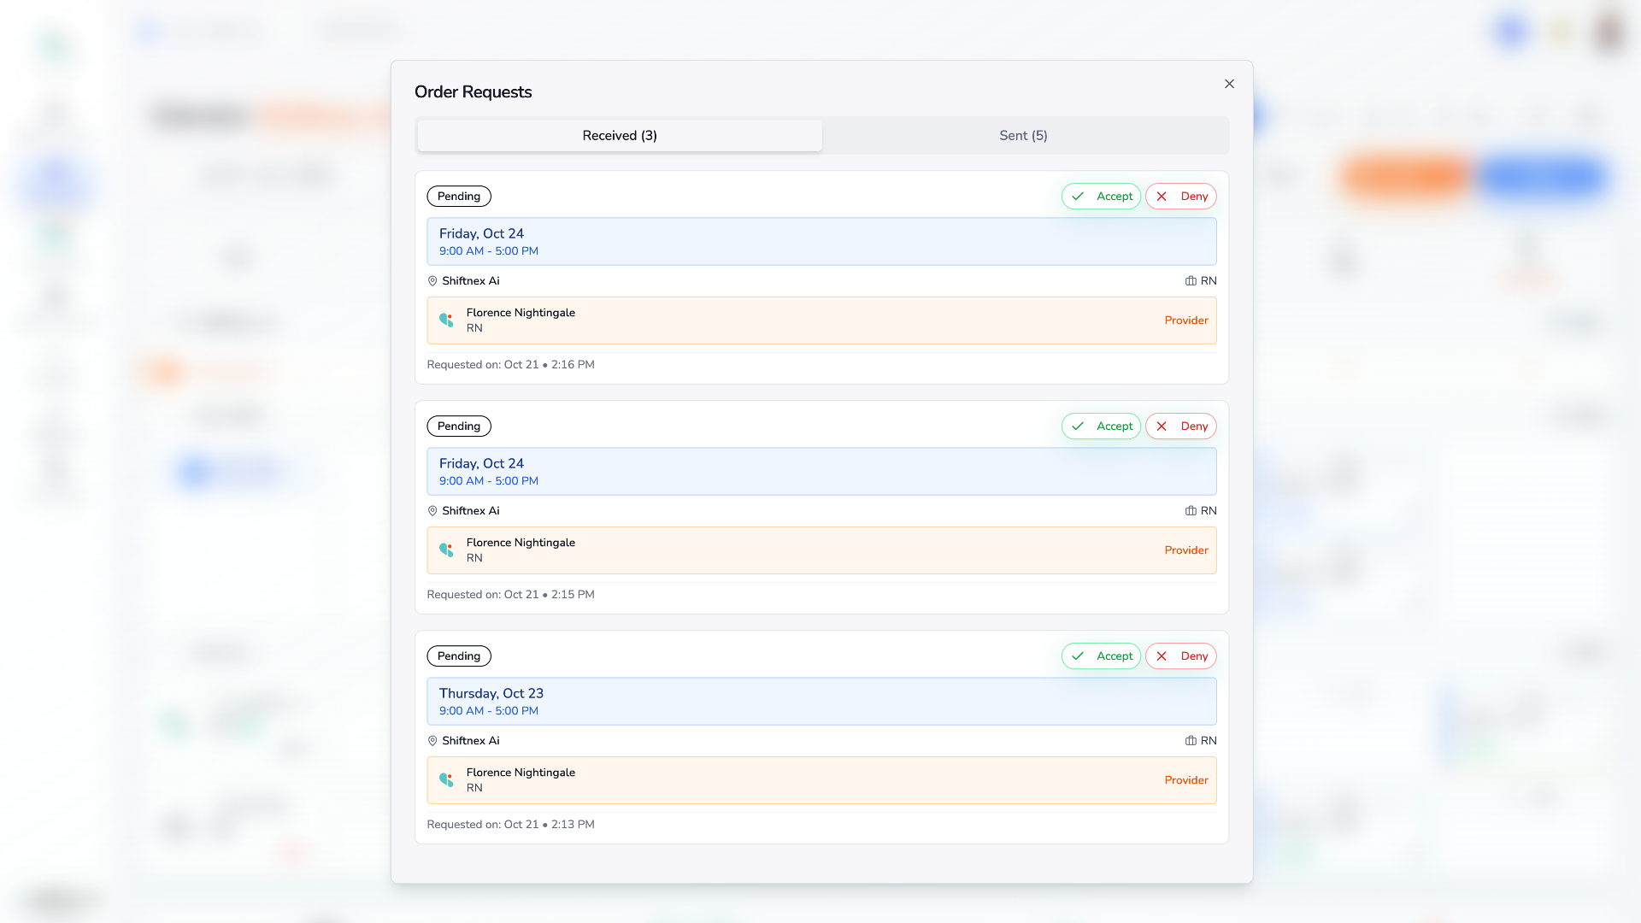
Task: Select the Received (3) tab
Action: [x=620, y=136]
